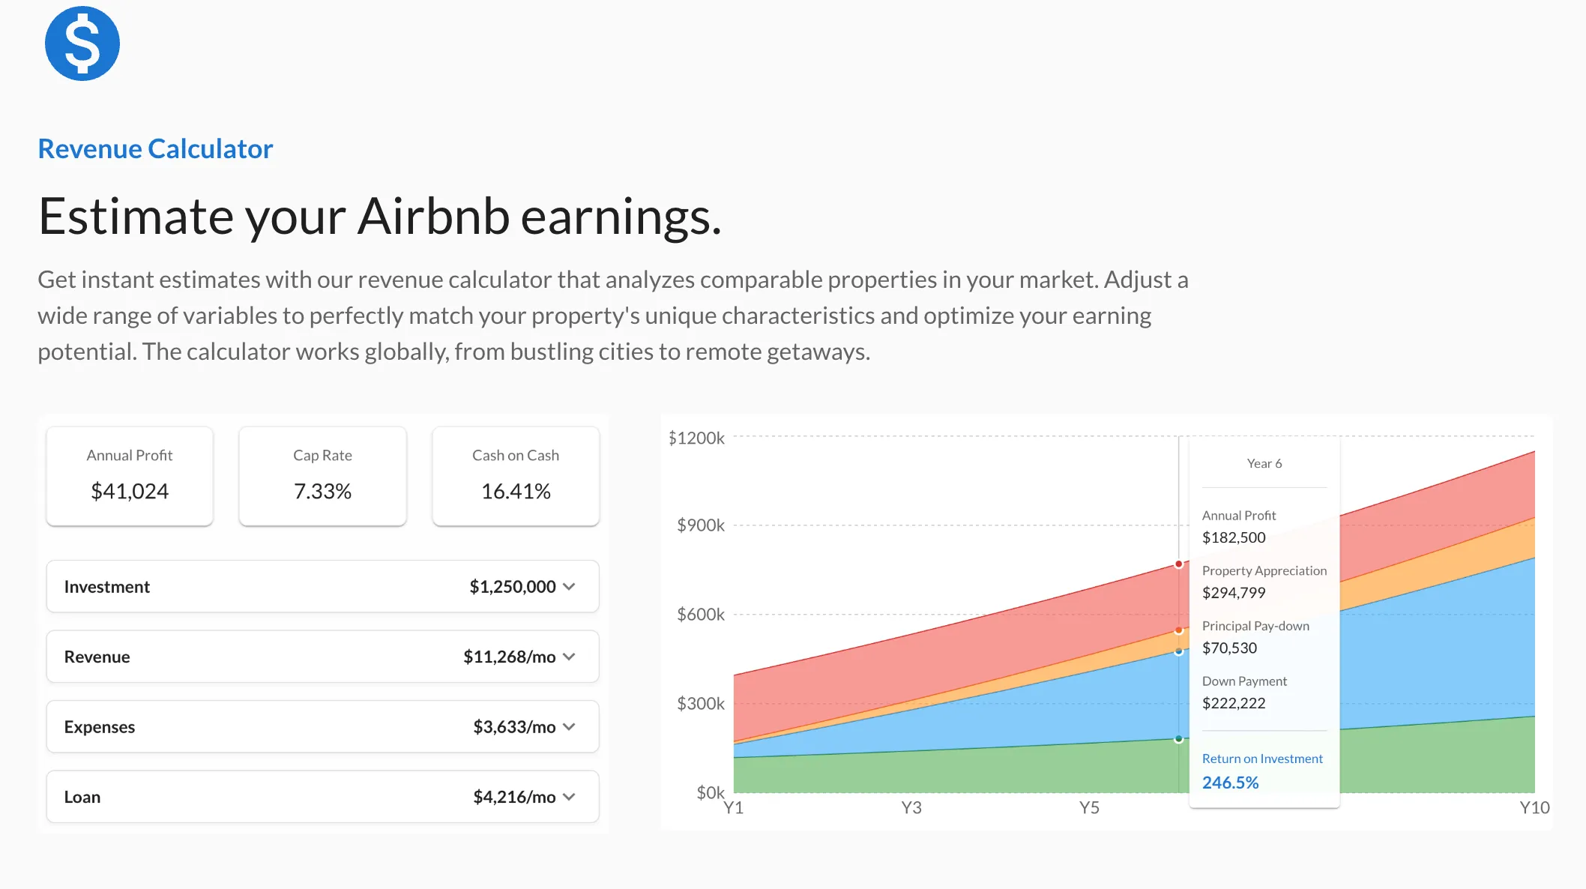Click the Y10 axis label
The image size is (1586, 889).
[1534, 808]
